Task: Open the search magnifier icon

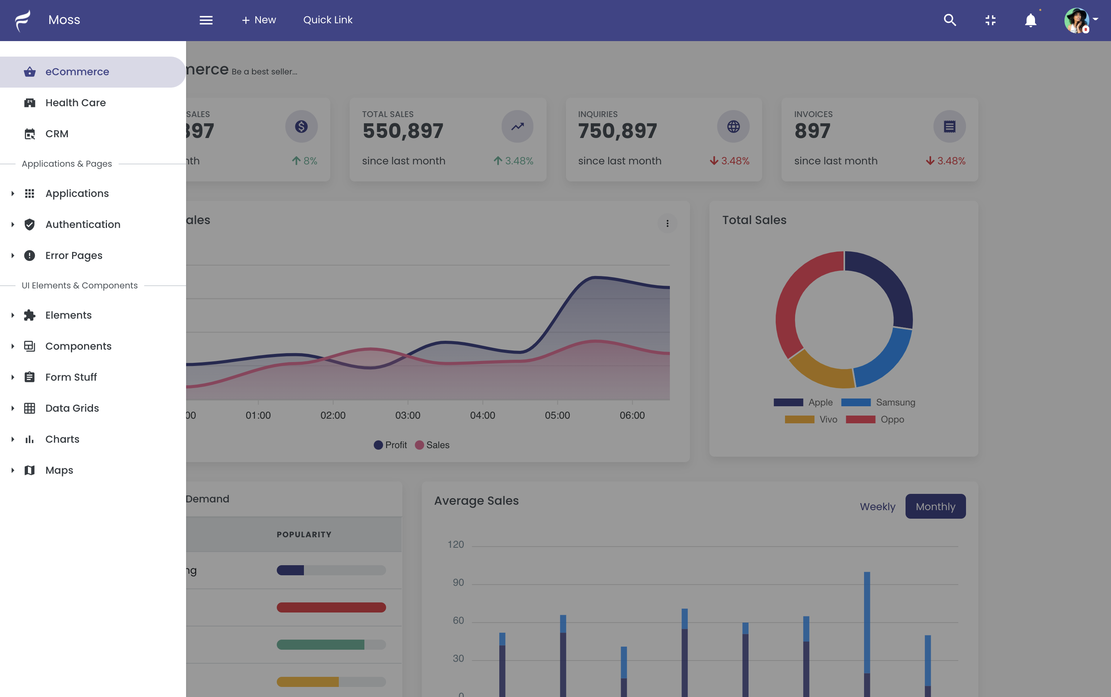Action: 950,20
